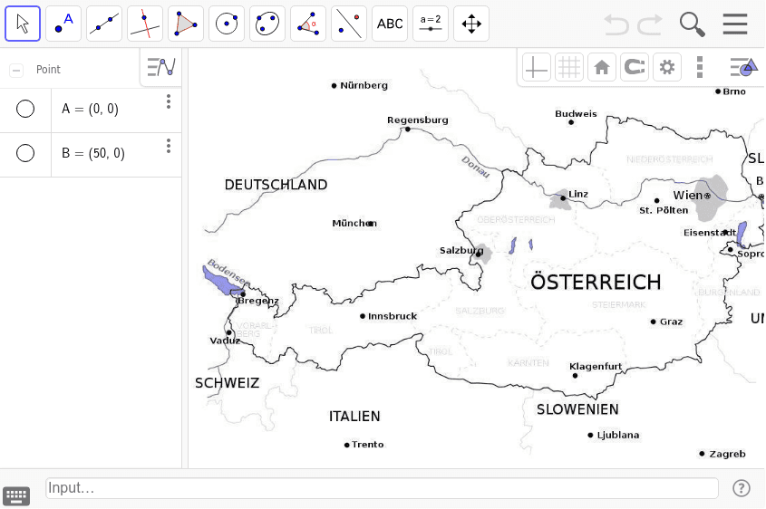Screen dimensions: 766x509
Task: Click the Trento label
Action: [x=367, y=445]
